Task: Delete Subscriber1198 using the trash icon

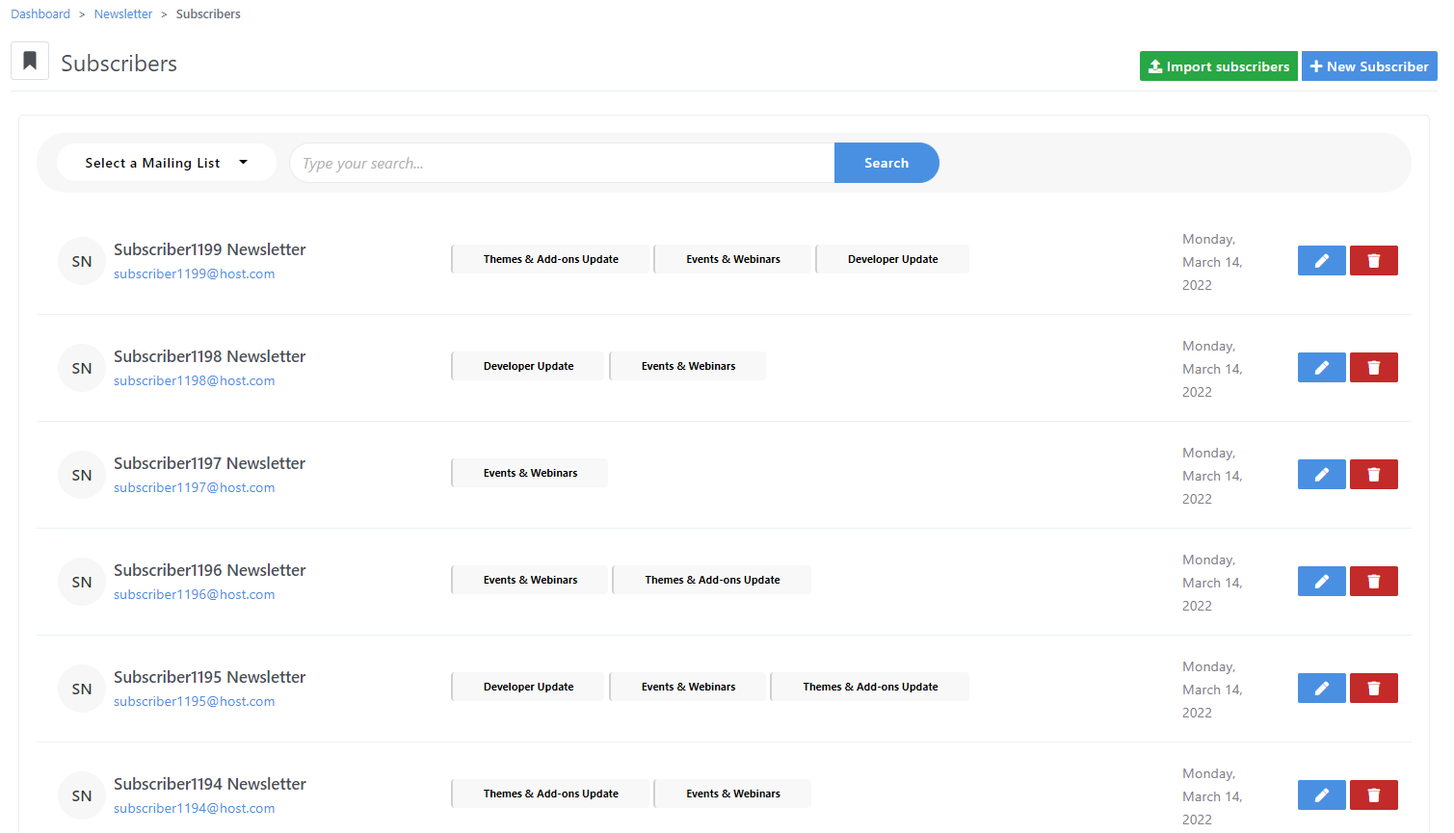Action: click(x=1373, y=367)
